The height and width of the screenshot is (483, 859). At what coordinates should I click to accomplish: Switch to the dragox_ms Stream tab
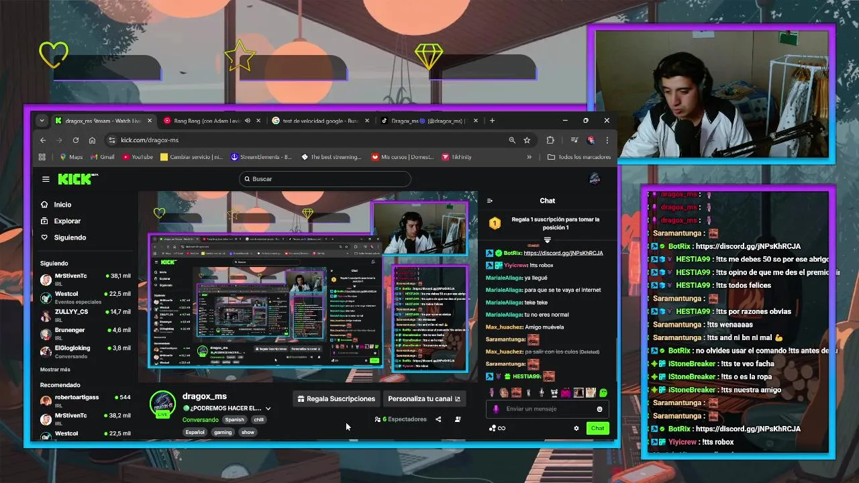103,121
